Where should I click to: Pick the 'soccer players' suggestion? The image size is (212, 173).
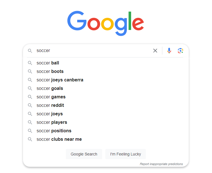pos(52,122)
